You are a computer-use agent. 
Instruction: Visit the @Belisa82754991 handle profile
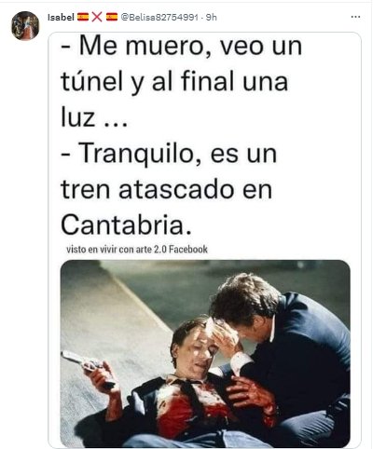coord(159,17)
